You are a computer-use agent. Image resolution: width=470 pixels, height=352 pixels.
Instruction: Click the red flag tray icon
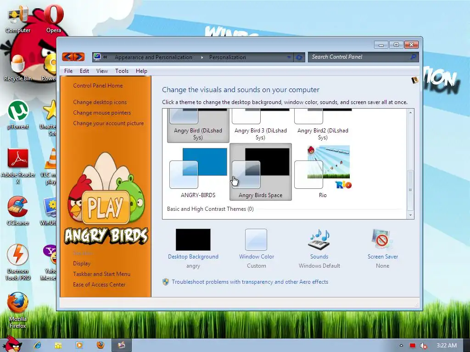coord(413,346)
